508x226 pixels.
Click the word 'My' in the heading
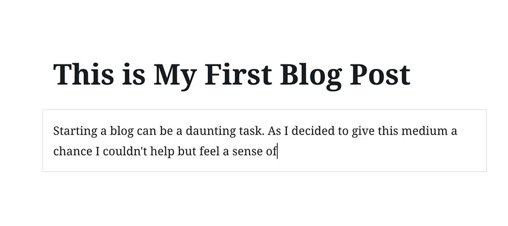(174, 76)
